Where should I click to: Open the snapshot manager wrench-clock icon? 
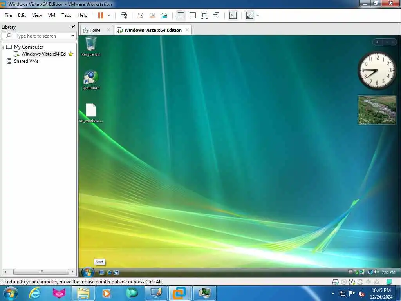[164, 16]
